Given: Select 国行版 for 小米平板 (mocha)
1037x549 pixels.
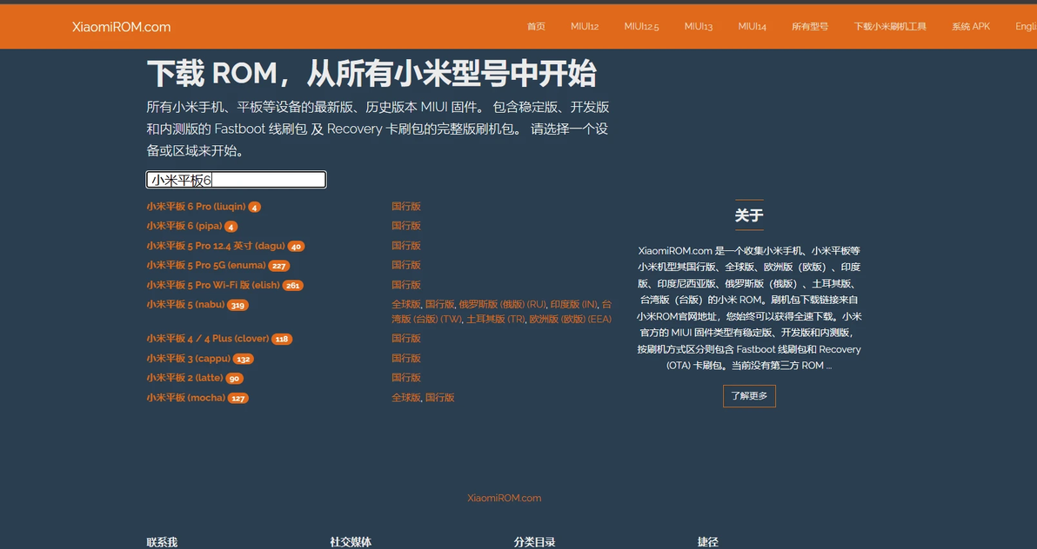Looking at the screenshot, I should tap(440, 398).
